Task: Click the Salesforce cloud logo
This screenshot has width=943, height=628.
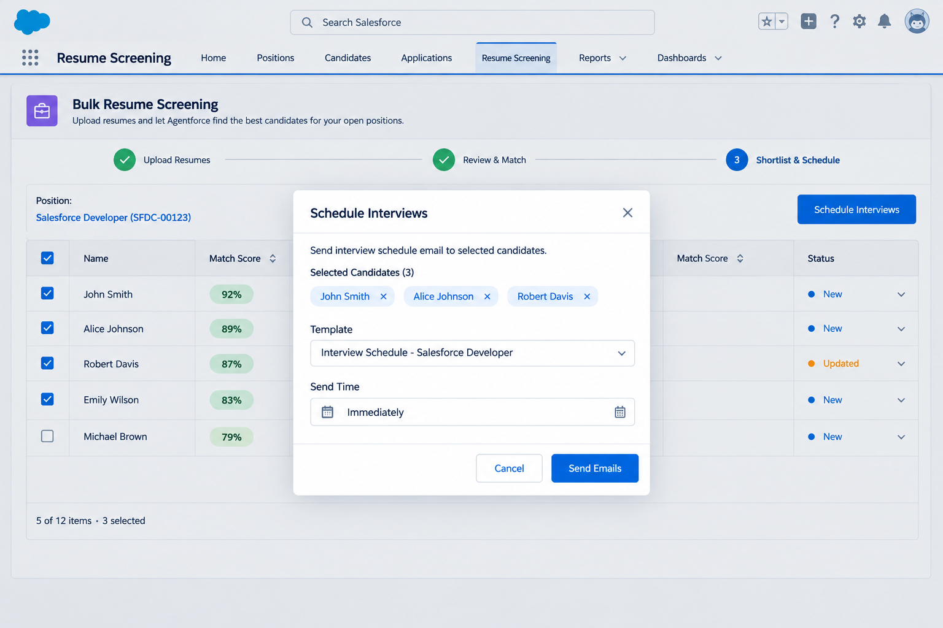Action: 32,22
